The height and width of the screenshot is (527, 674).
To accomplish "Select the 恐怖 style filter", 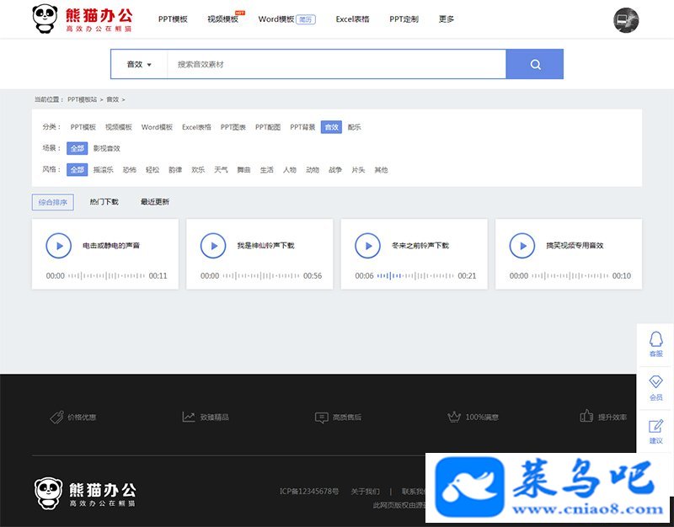I will tap(130, 170).
